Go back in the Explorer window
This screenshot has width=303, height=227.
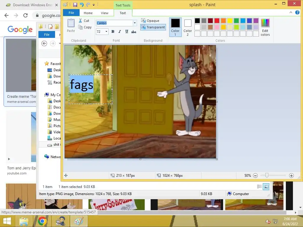coord(44,43)
